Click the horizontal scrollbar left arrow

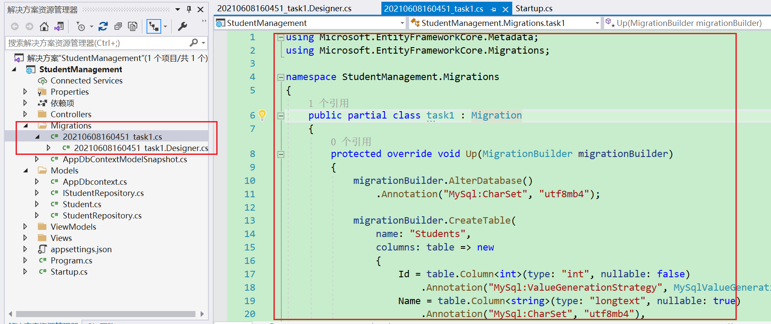coord(10,314)
